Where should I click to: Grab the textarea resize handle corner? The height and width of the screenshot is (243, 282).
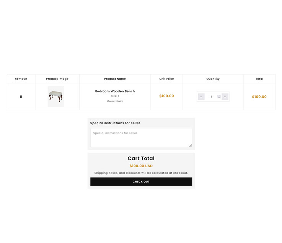[190, 145]
